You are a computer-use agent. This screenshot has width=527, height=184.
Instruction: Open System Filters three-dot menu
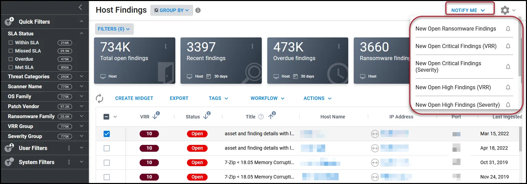point(69,162)
